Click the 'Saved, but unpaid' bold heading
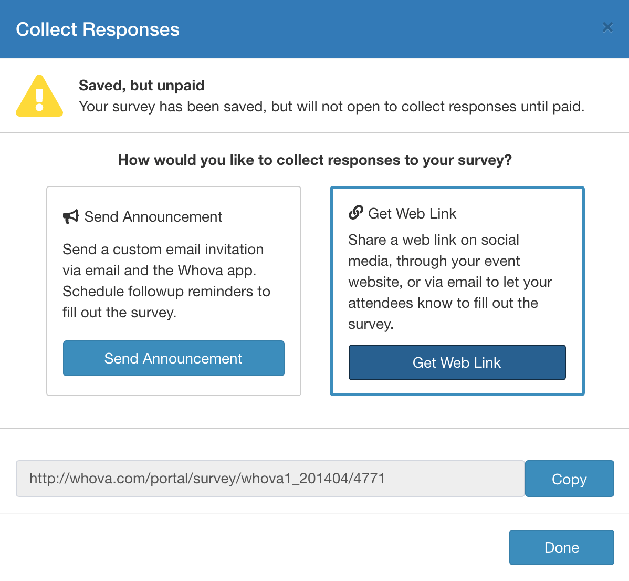 pyautogui.click(x=141, y=85)
